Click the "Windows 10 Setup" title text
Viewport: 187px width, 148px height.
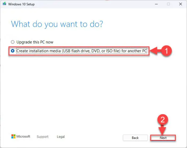click(21, 4)
